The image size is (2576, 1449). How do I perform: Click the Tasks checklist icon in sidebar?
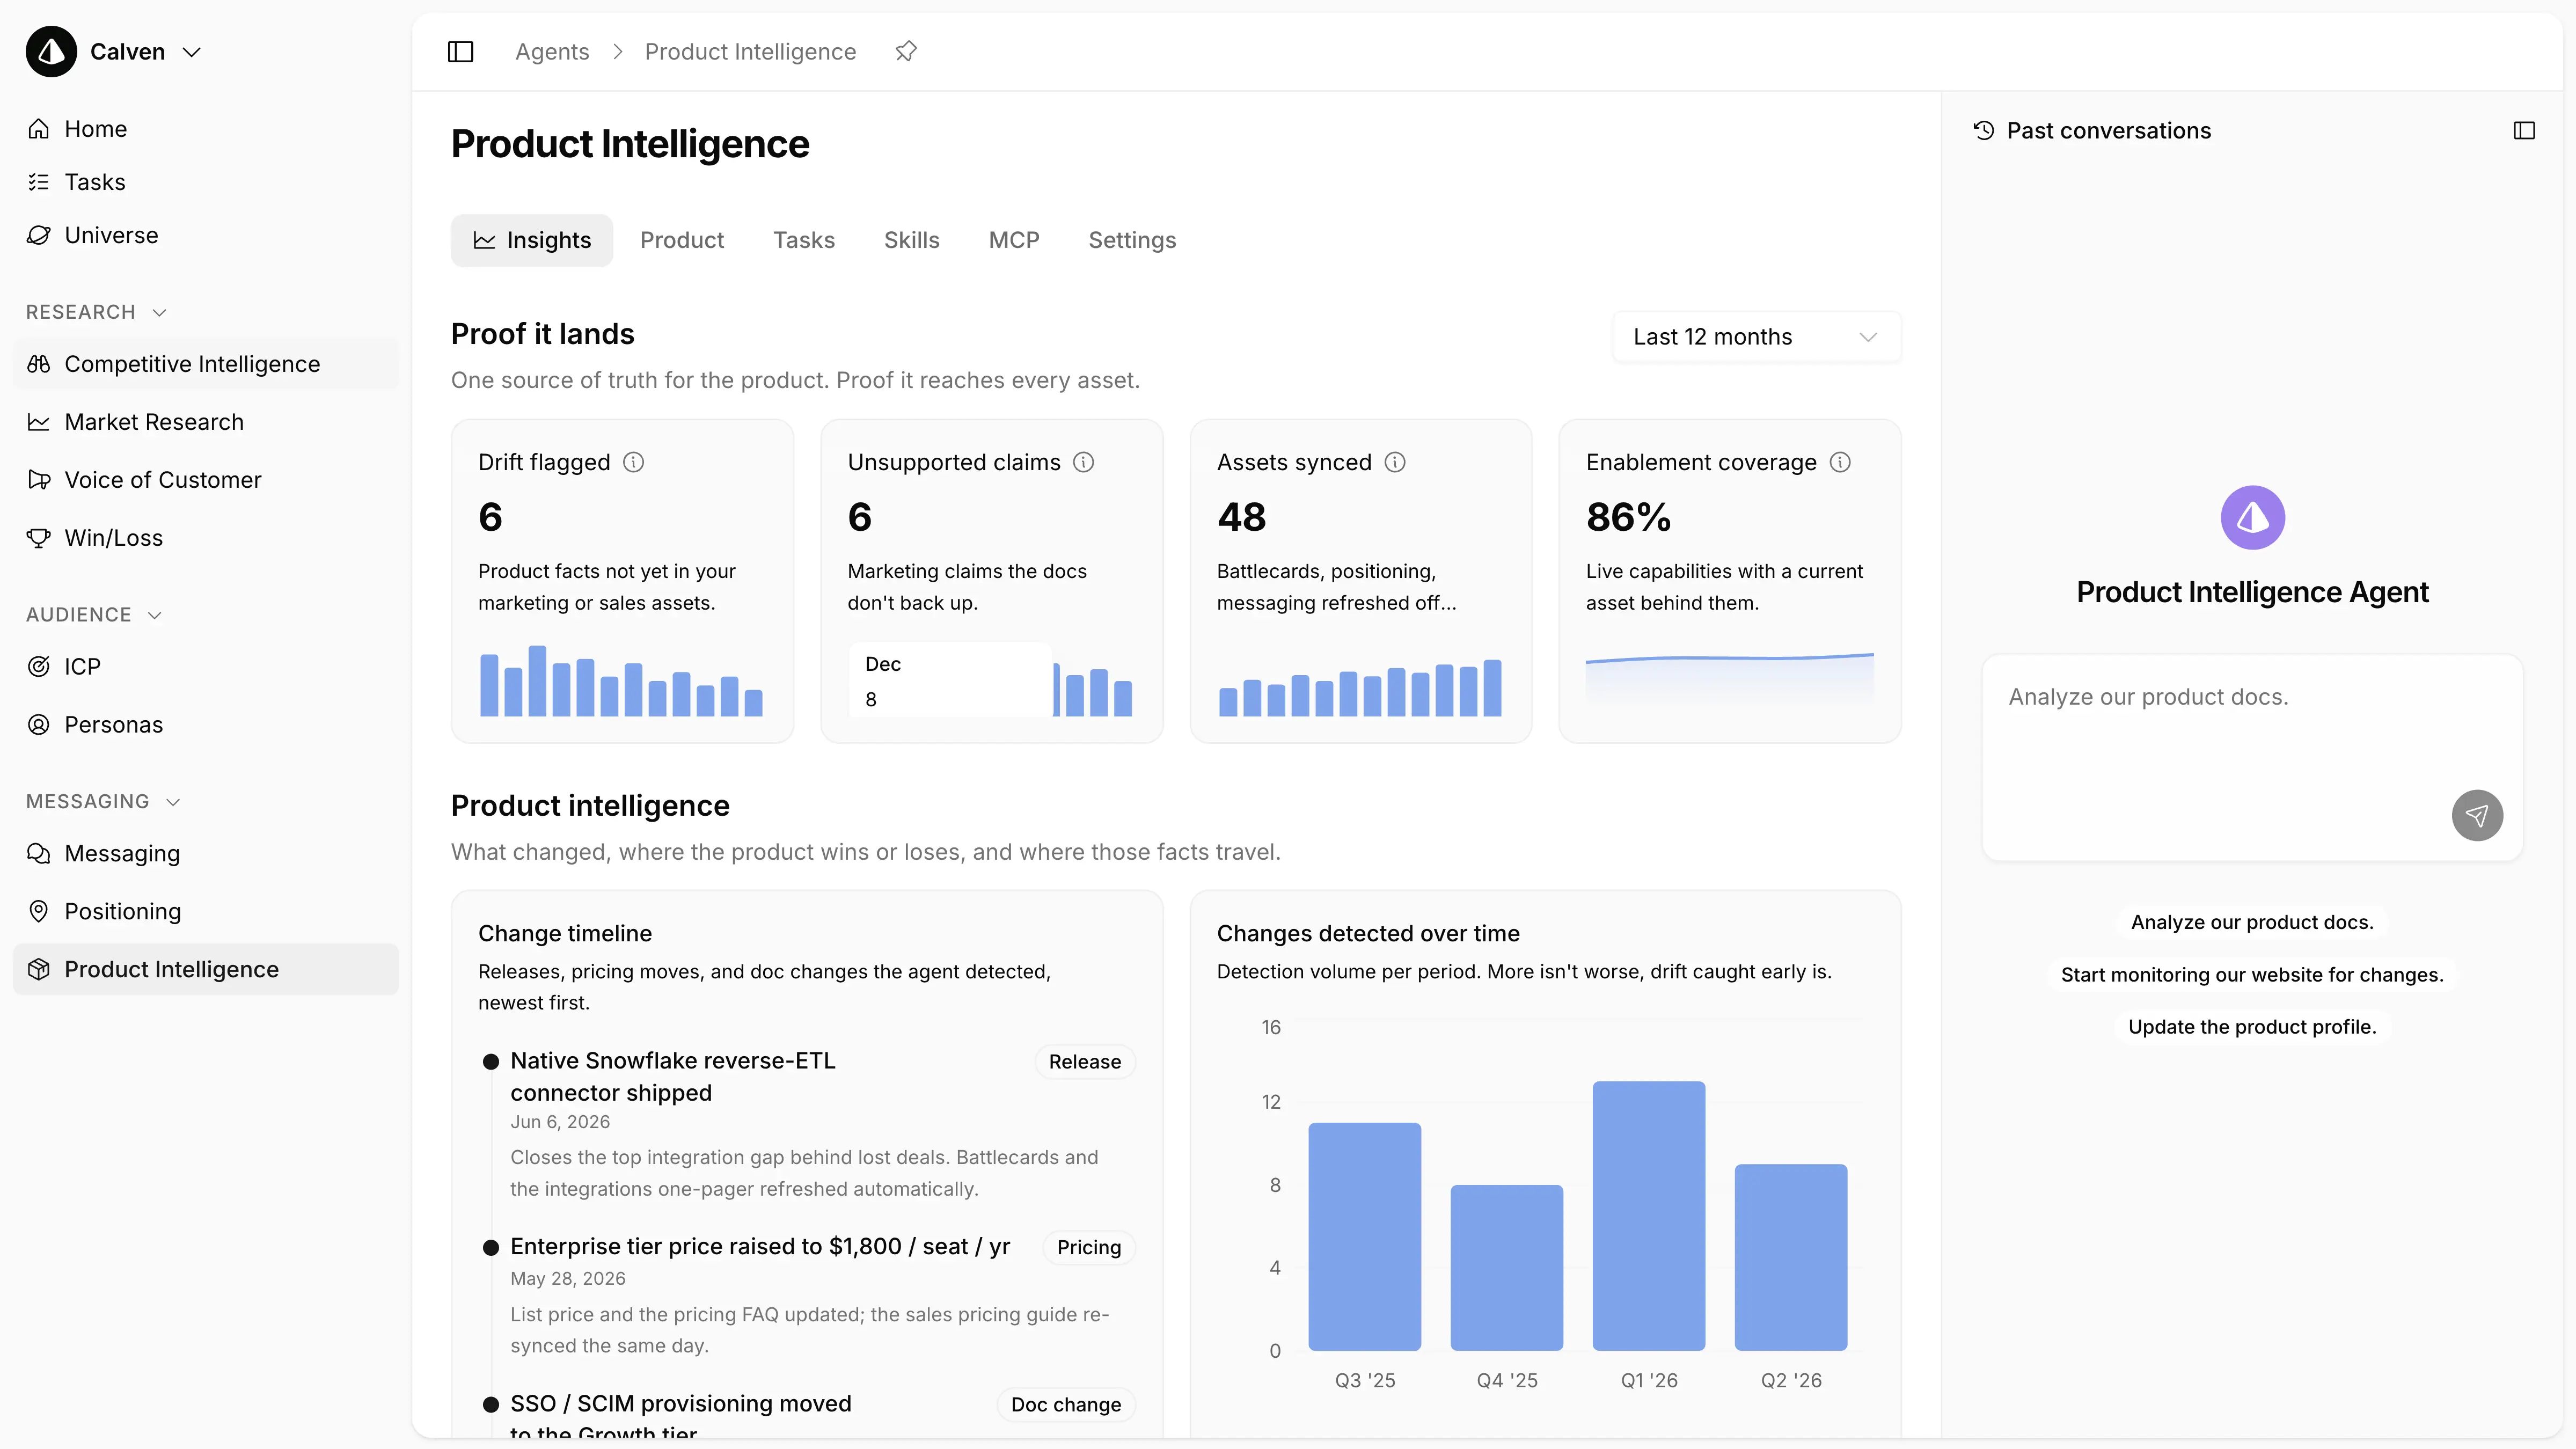click(x=39, y=182)
